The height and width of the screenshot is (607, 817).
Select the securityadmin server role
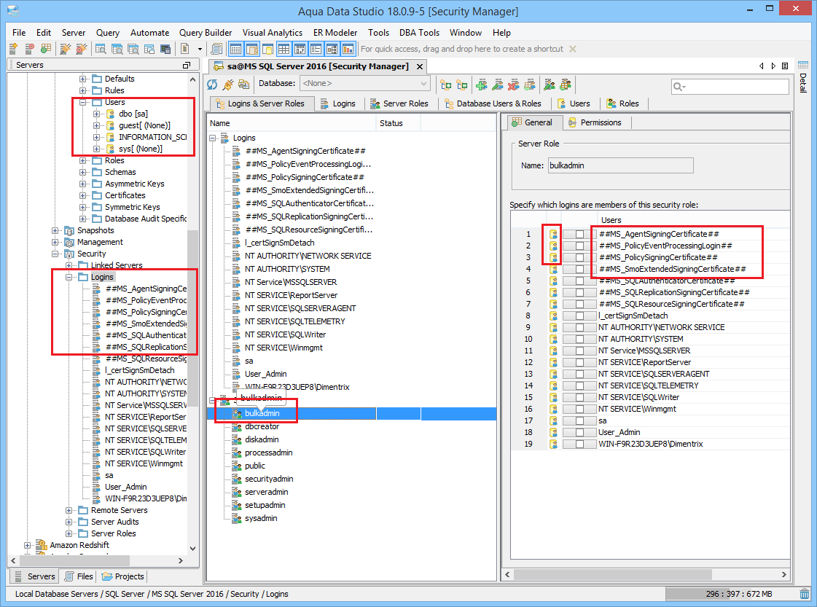pos(269,479)
